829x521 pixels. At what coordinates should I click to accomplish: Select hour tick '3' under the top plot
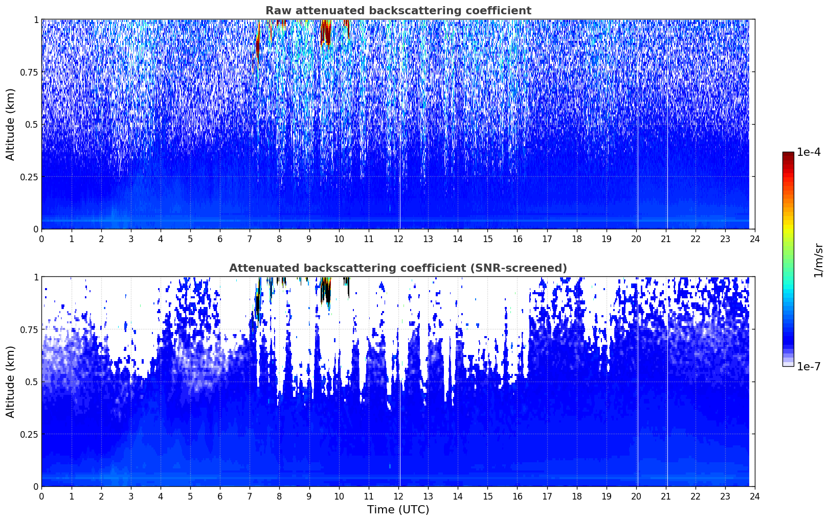(x=131, y=239)
